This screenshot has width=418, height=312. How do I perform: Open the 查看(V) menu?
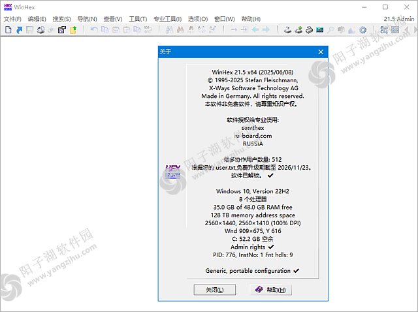pos(113,19)
